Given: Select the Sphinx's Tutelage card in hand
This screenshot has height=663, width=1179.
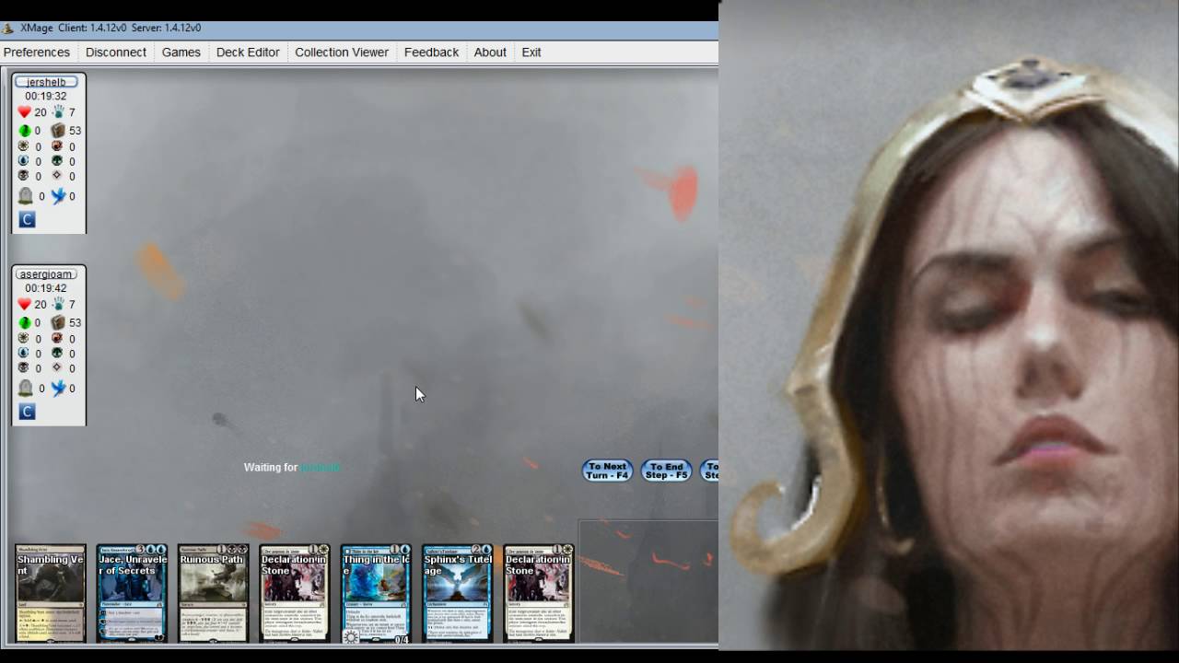Looking at the screenshot, I should (x=458, y=593).
